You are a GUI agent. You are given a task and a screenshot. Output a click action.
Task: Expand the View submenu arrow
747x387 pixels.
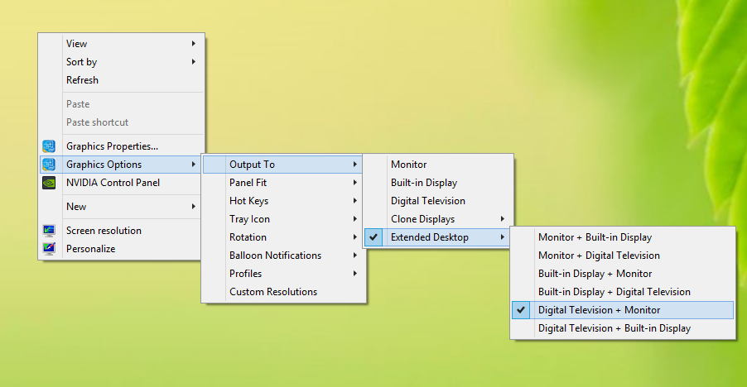[194, 43]
